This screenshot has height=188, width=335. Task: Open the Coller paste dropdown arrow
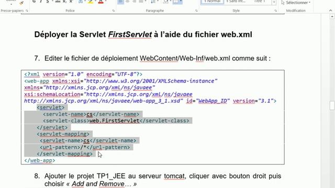[11, 4]
